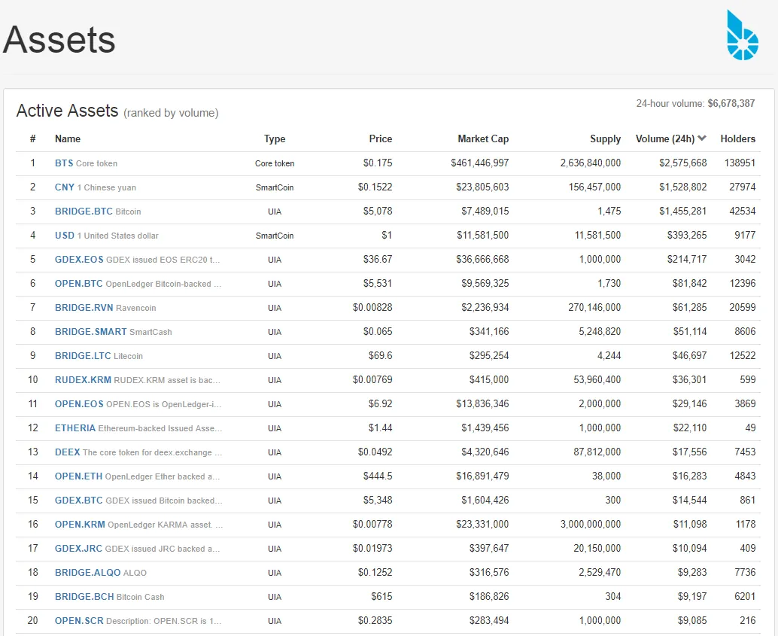Select BRIDGE.BTC price $5,078
778x636 pixels.
click(x=378, y=211)
